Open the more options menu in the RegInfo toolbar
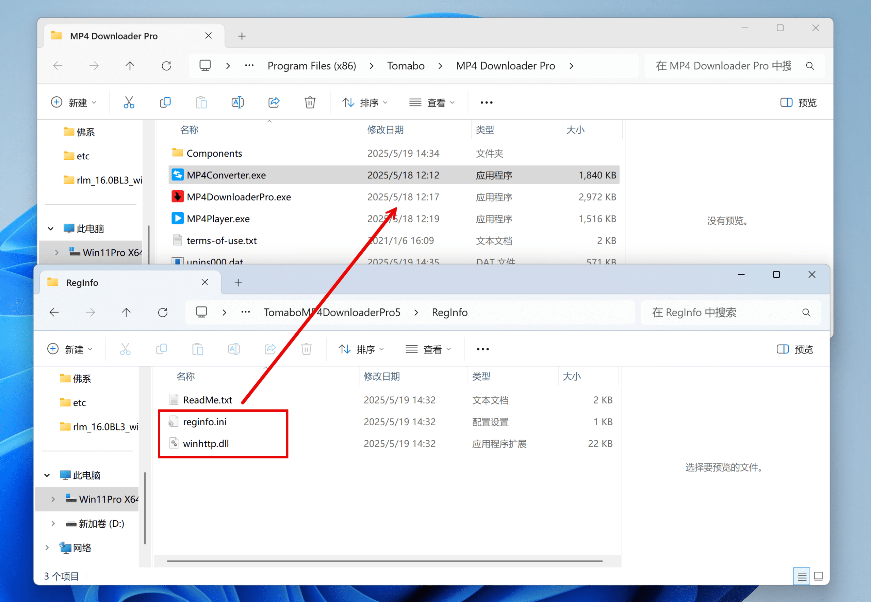The height and width of the screenshot is (602, 871). click(x=483, y=349)
